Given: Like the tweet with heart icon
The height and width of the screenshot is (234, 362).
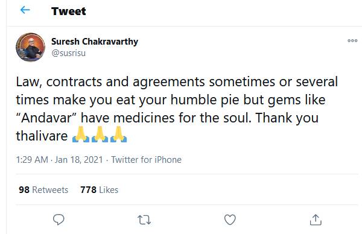Looking at the screenshot, I should 230,220.
